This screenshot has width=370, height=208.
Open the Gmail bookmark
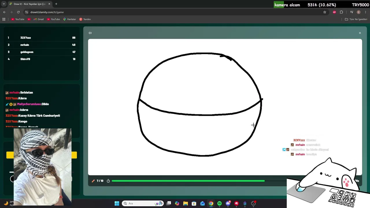pyautogui.click(x=38, y=19)
